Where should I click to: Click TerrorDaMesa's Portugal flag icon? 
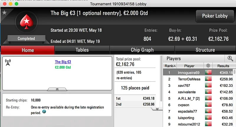[209, 79]
